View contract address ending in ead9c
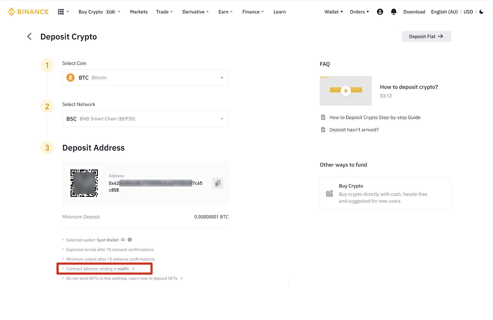This screenshot has width=493, height=320. point(100,269)
